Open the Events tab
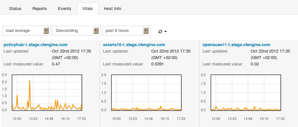 click(64, 9)
